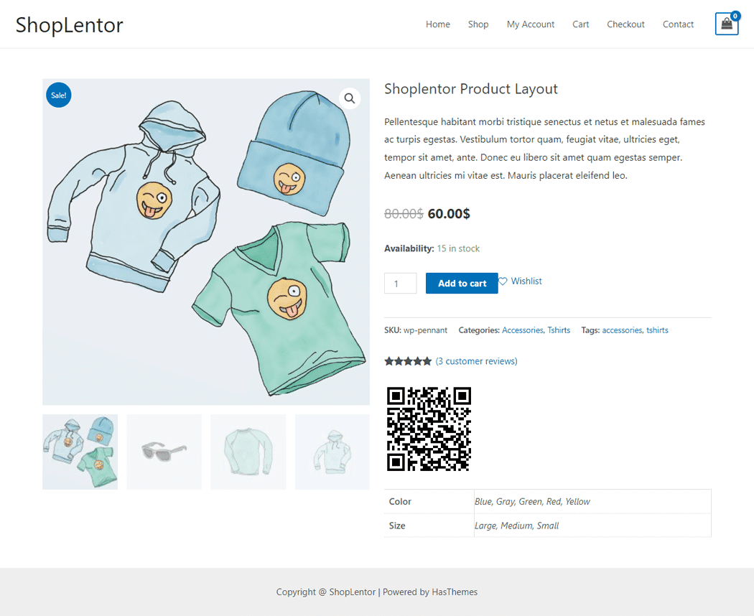Click the quantity input field
The height and width of the screenshot is (616, 754).
(400, 284)
